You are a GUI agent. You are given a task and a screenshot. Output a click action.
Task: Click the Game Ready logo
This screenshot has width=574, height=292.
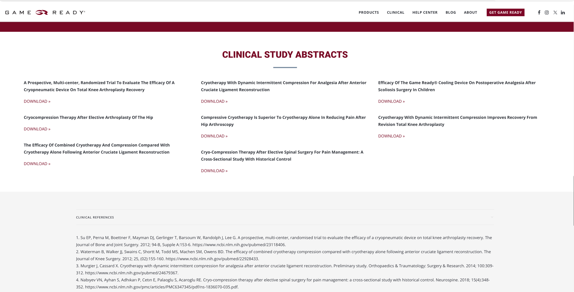coord(45,12)
